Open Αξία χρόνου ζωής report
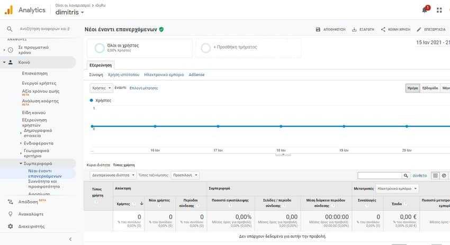The height and width of the screenshot is (245, 450). [x=40, y=91]
